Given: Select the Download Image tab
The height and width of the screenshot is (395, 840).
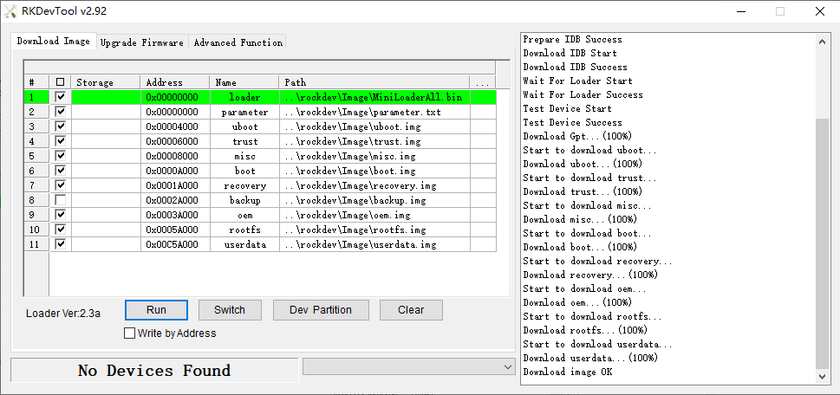Looking at the screenshot, I should [x=53, y=42].
